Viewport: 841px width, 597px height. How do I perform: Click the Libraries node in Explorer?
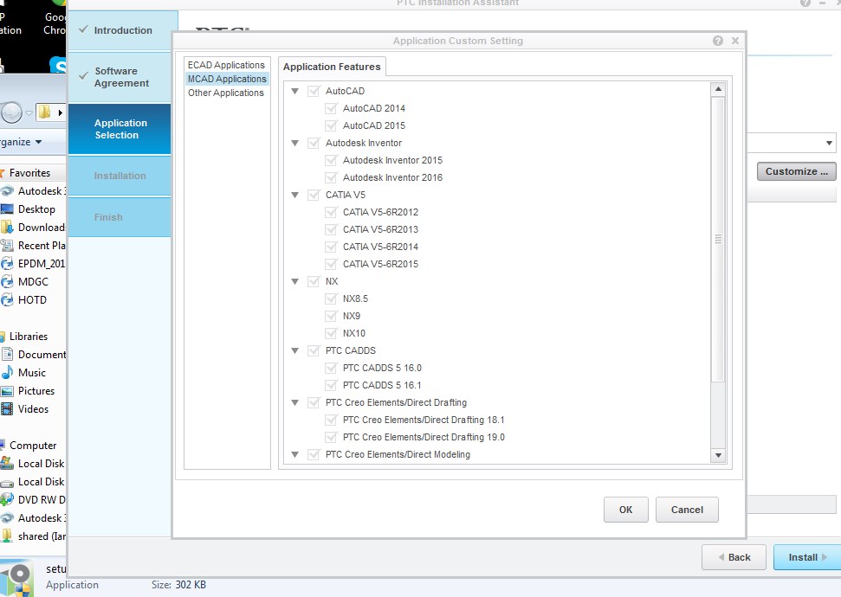pos(29,337)
